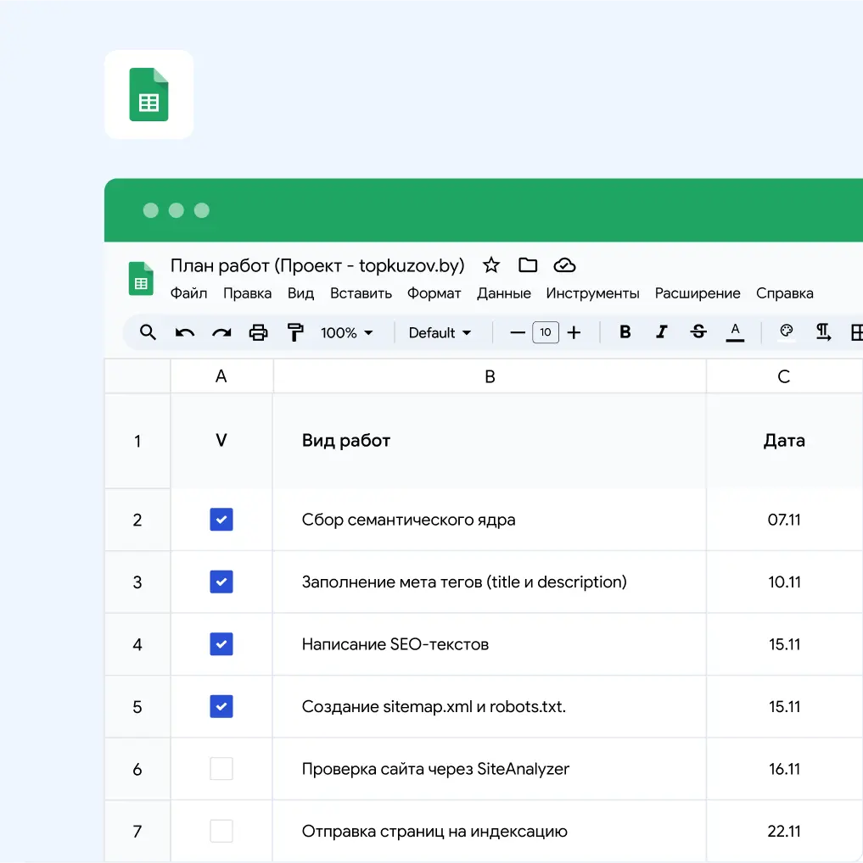The height and width of the screenshot is (863, 863).
Task: Check the checkbox for Проверка сайта через SiteAnalyzer
Action: click(221, 769)
